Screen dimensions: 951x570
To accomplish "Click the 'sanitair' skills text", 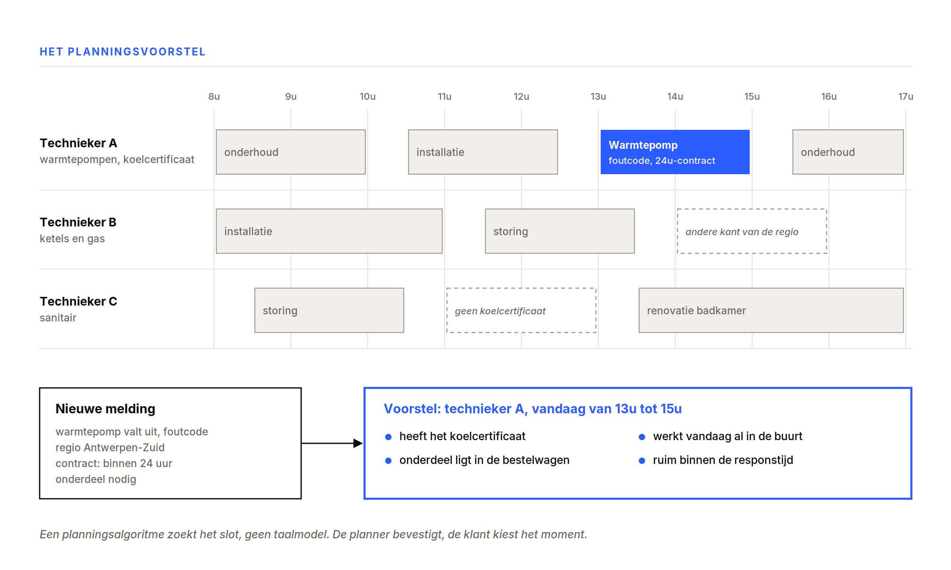I will 58,318.
